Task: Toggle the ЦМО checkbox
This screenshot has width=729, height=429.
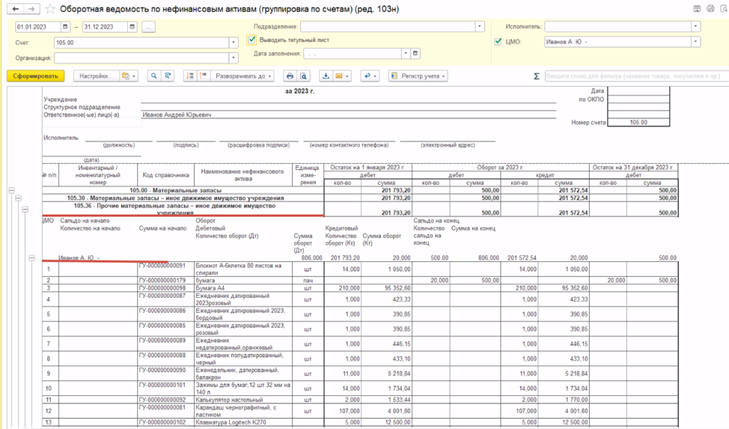Action: click(498, 42)
